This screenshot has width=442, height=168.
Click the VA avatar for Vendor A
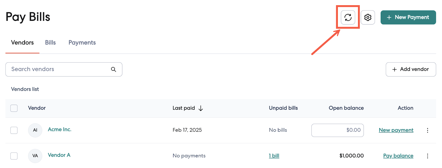tap(35, 156)
